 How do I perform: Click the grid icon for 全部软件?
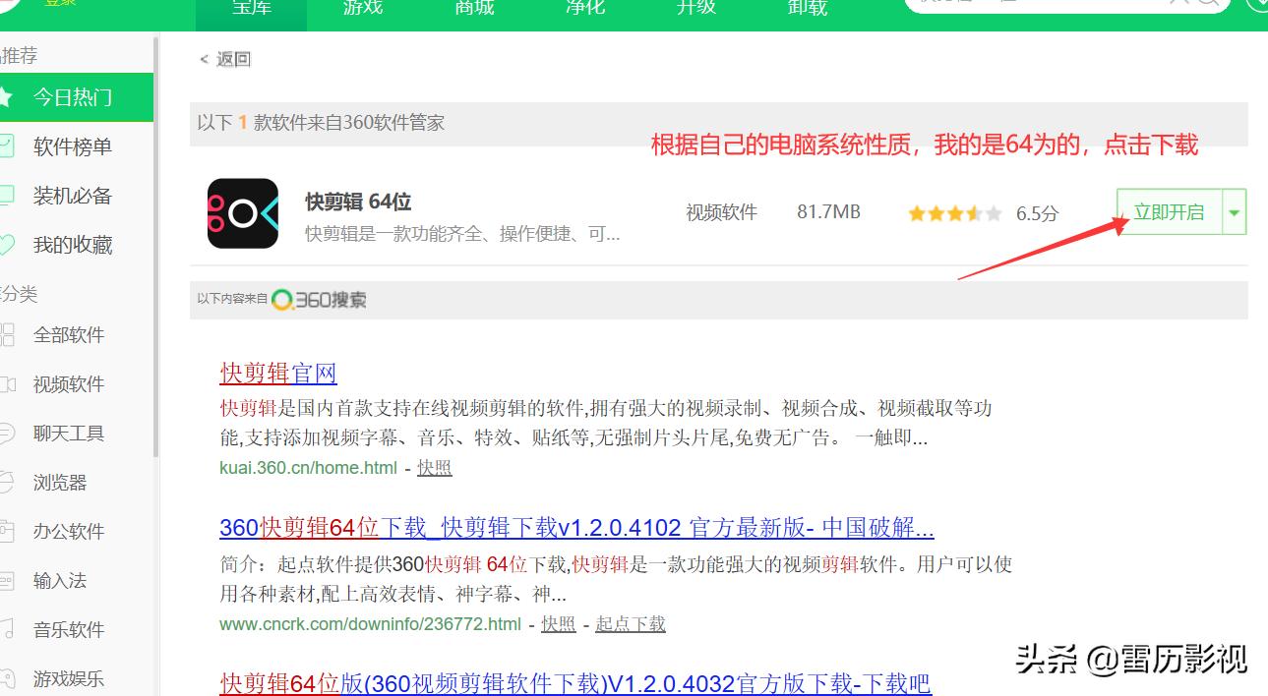tap(6, 335)
